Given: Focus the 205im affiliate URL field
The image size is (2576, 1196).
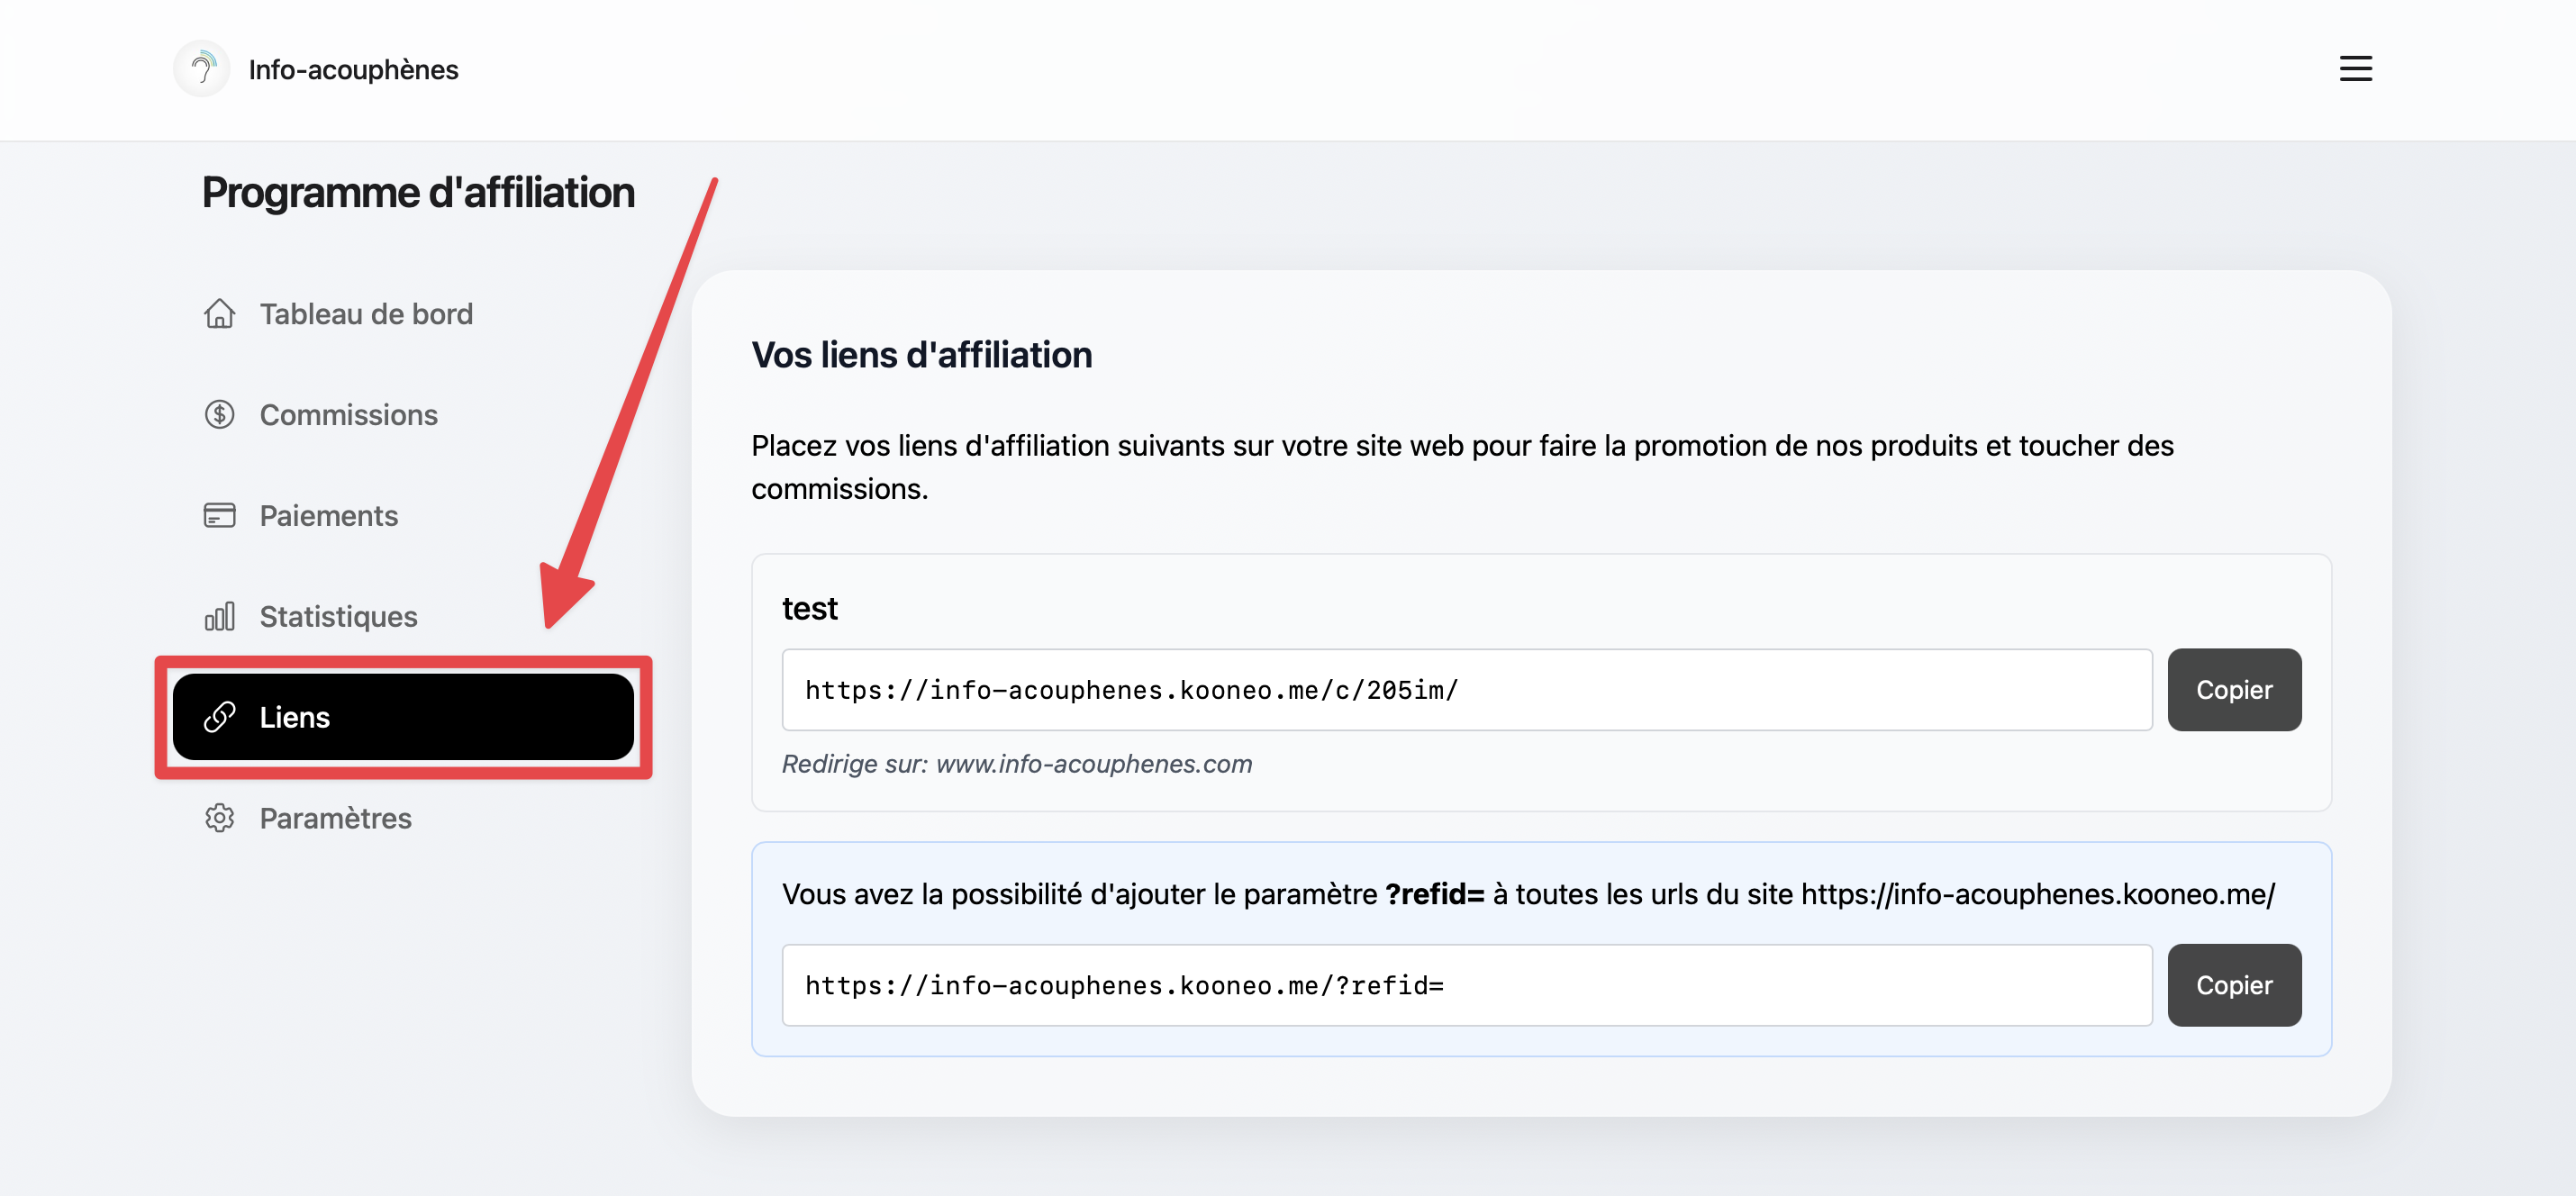Looking at the screenshot, I should pyautogui.click(x=1467, y=690).
